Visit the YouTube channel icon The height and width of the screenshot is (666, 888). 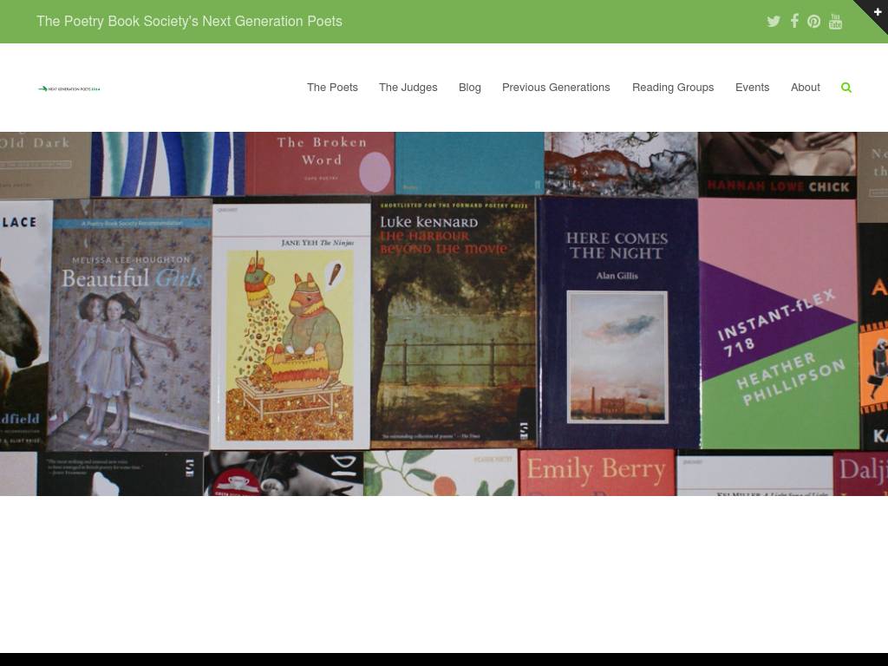point(835,22)
